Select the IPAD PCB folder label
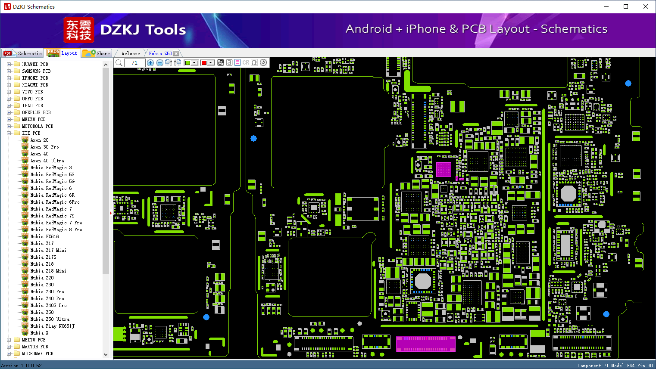The image size is (656, 369). click(x=32, y=105)
